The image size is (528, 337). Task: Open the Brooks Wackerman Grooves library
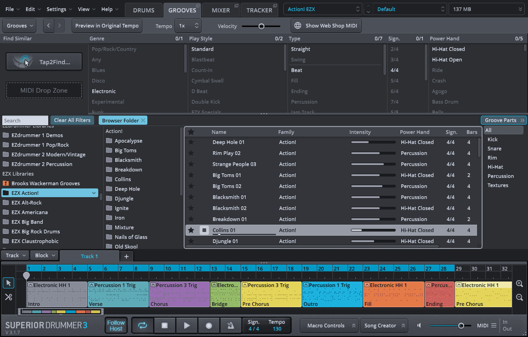pyautogui.click(x=45, y=183)
